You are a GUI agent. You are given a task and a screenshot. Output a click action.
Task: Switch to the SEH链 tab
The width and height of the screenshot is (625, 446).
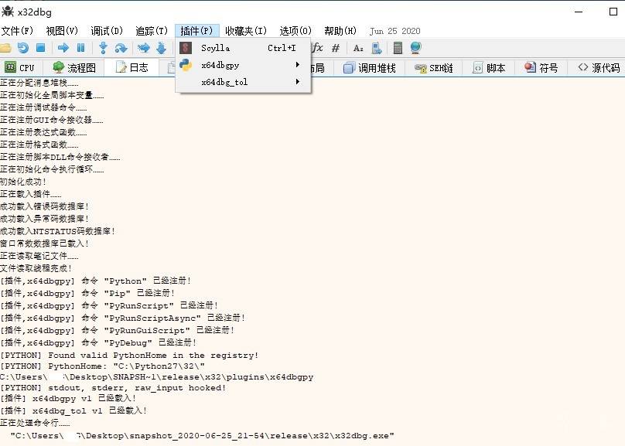[x=434, y=68]
